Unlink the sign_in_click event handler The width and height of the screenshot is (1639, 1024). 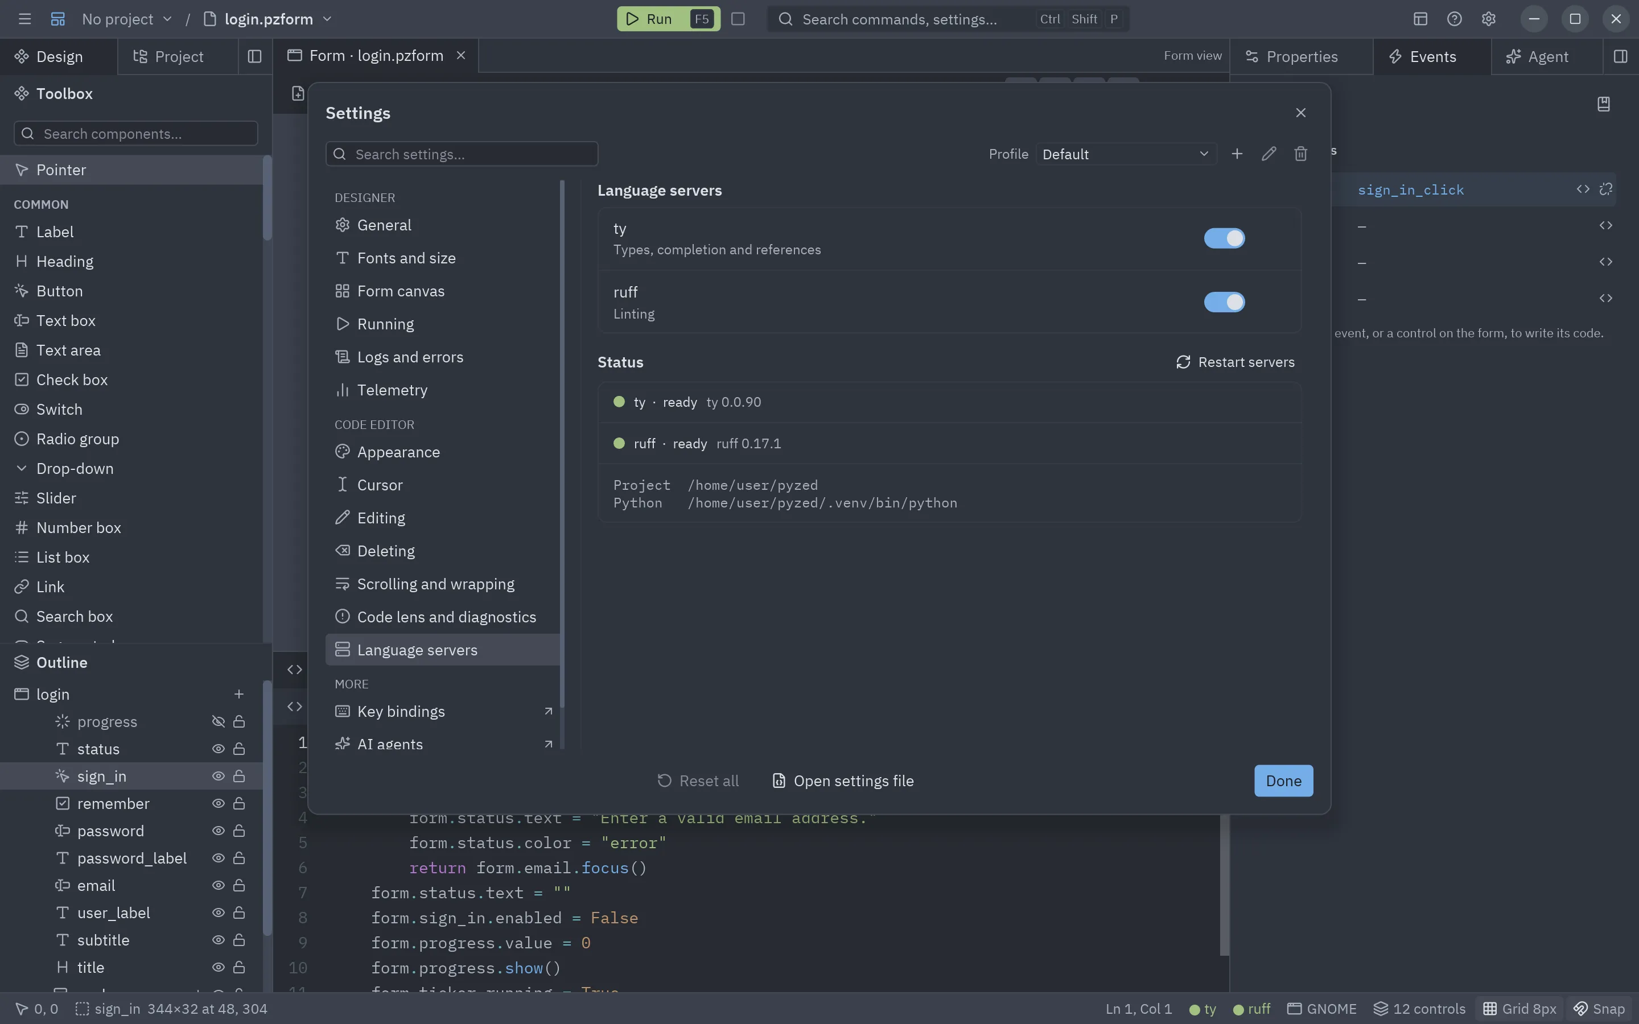(1606, 189)
